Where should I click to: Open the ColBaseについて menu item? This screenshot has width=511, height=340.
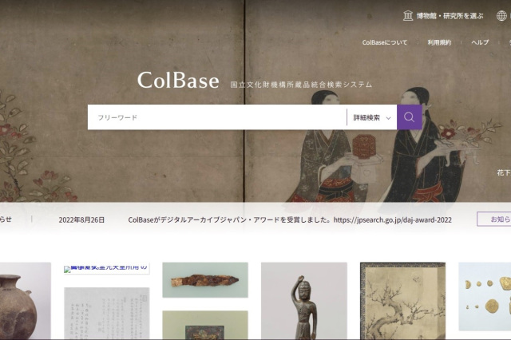(385, 42)
